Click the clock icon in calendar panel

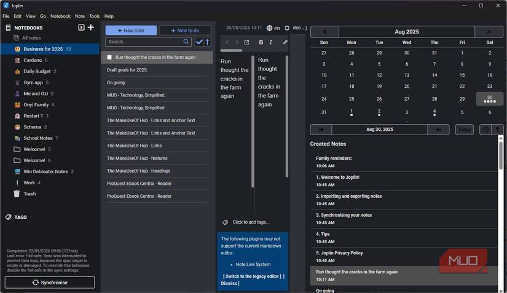tap(485, 130)
